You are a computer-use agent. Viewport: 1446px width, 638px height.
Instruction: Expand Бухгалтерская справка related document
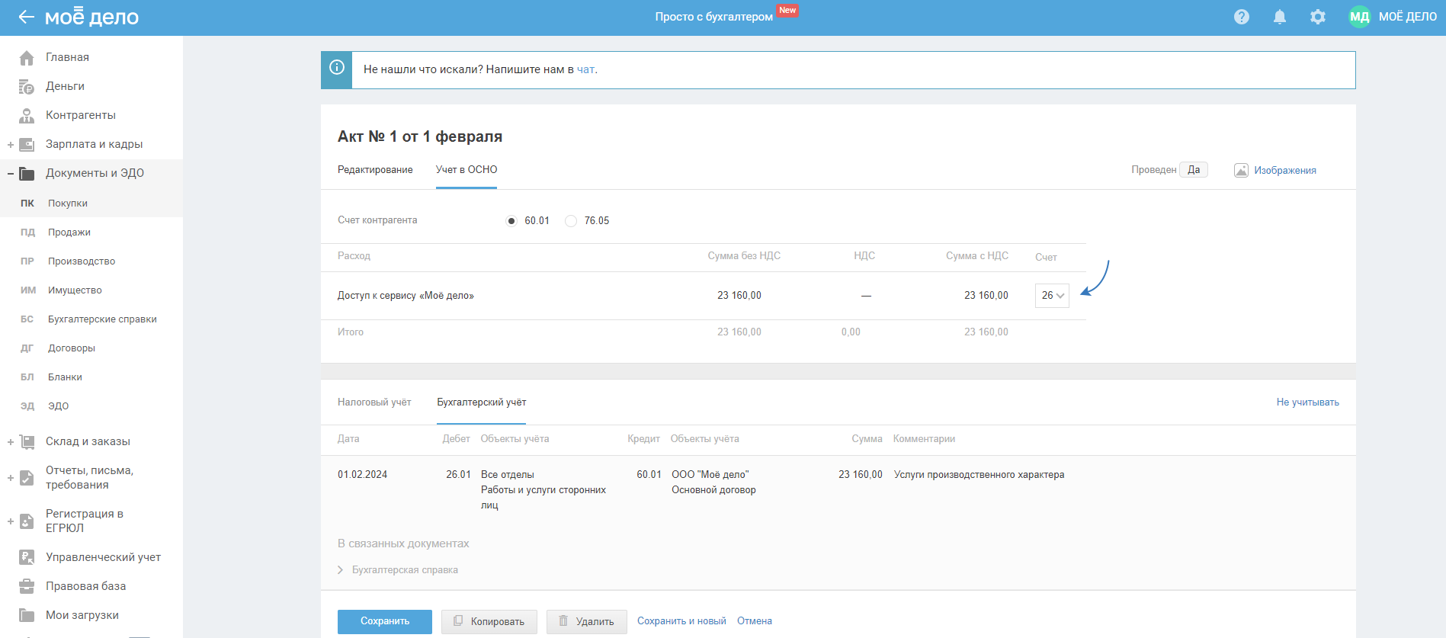[404, 570]
